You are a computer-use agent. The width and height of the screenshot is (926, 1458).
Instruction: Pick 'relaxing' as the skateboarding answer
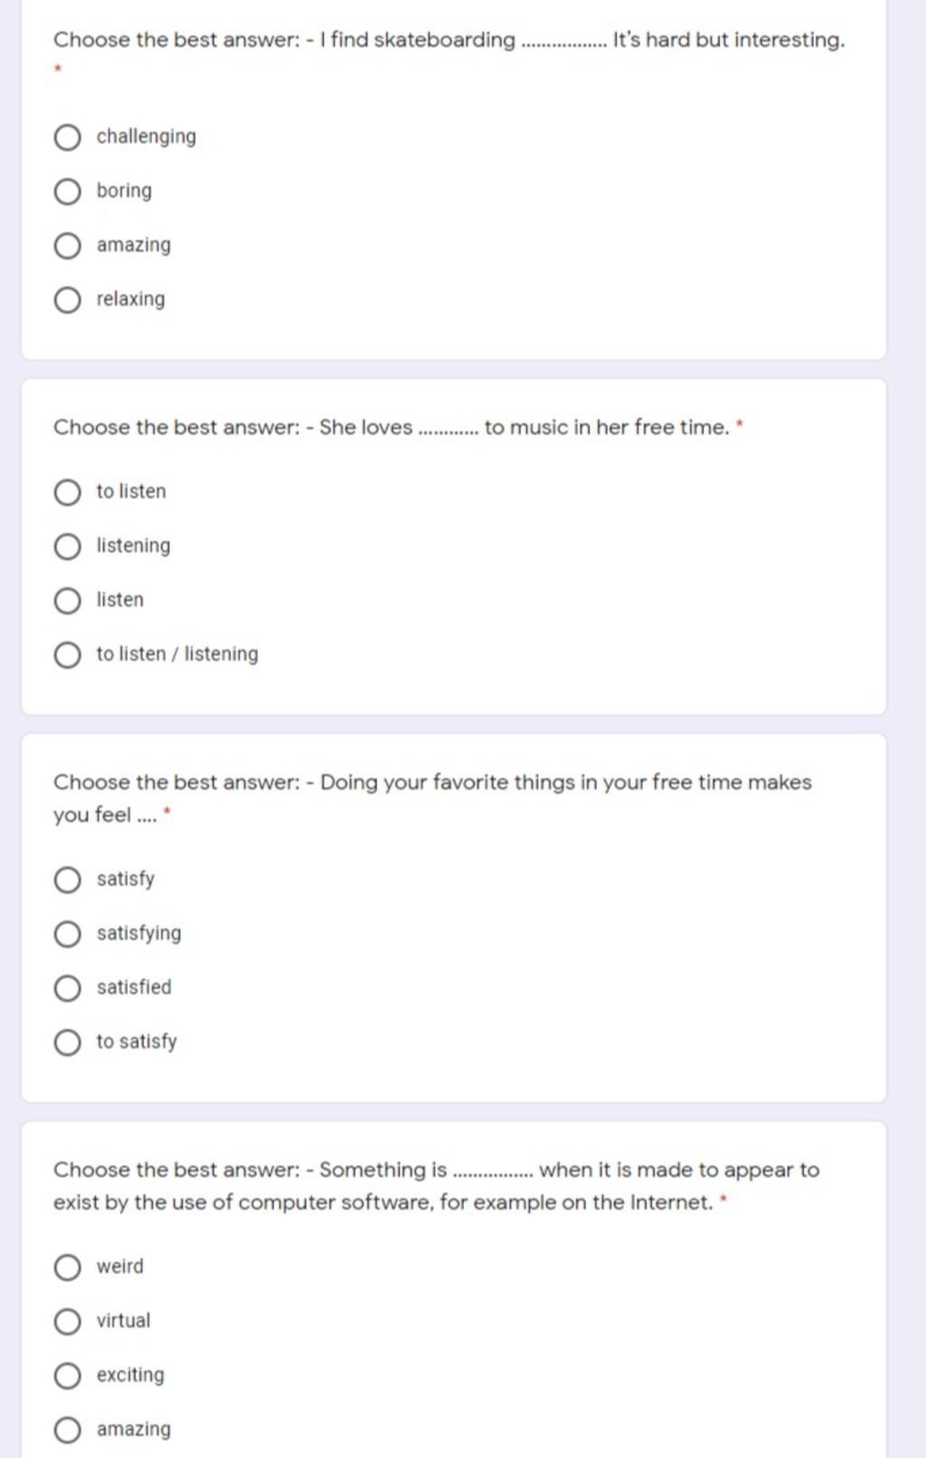(x=68, y=300)
